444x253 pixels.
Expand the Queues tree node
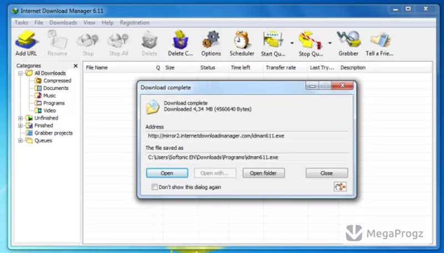[20, 140]
